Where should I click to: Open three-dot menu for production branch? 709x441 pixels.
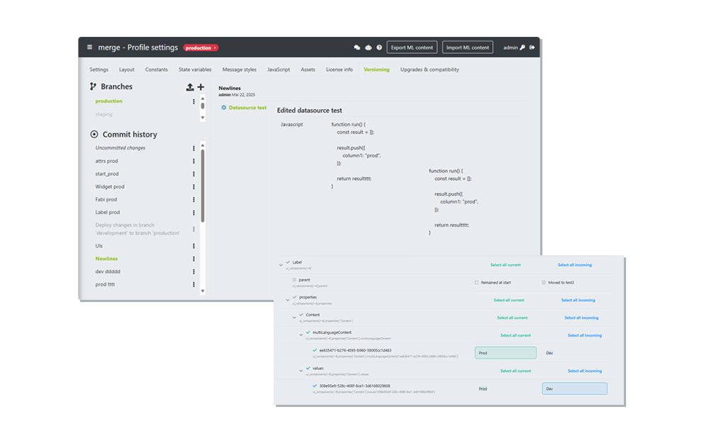tap(194, 101)
